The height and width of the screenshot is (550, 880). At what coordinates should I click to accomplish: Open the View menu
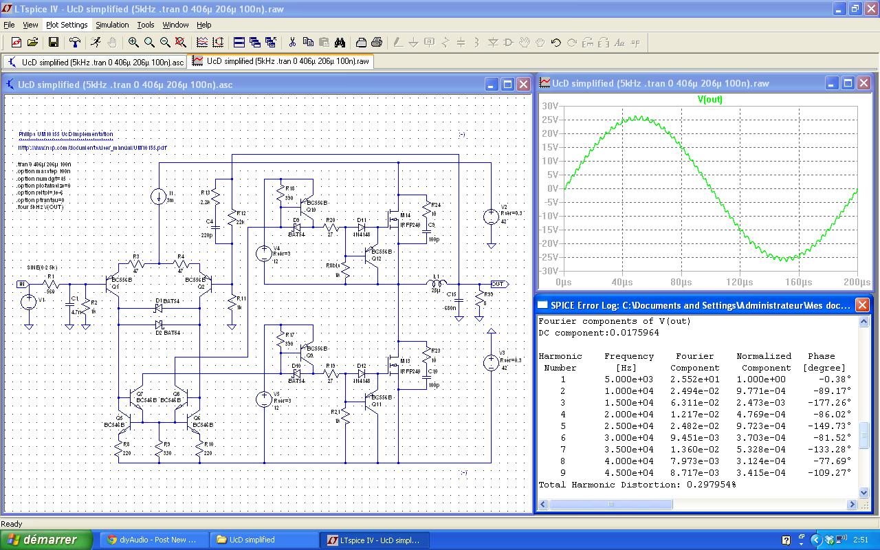point(30,25)
